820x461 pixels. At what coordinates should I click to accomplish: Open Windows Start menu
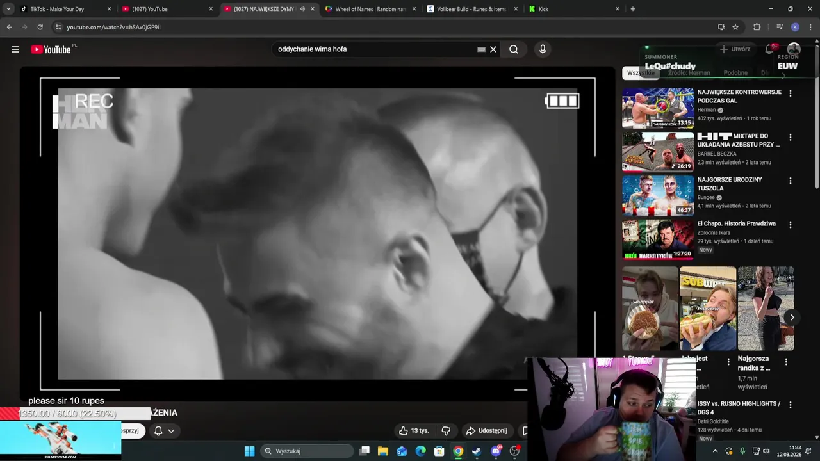(x=249, y=451)
